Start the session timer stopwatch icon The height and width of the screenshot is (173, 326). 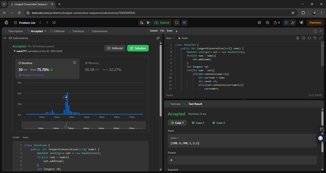click(286, 23)
